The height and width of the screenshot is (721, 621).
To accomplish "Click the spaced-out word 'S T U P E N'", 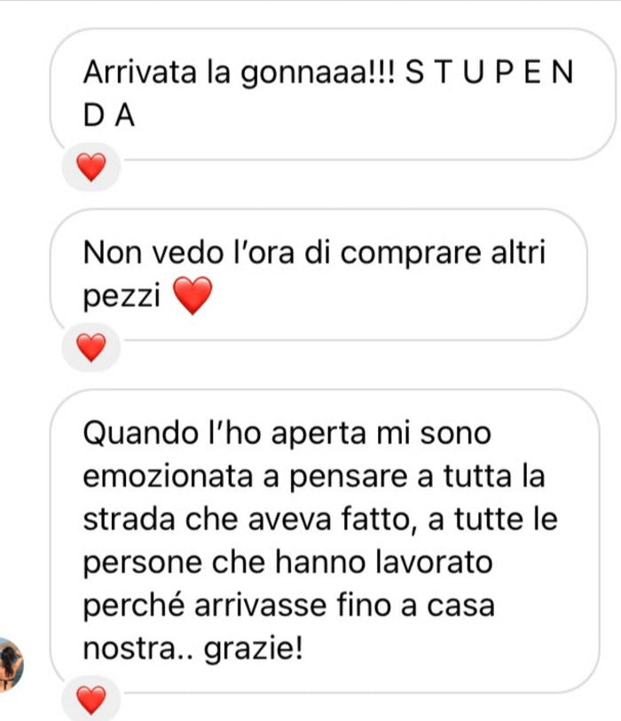I will (489, 73).
